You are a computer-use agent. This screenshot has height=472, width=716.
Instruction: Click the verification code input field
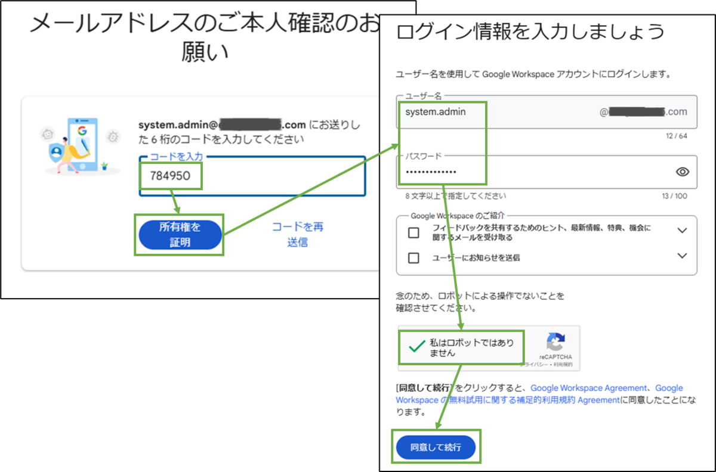(x=252, y=176)
